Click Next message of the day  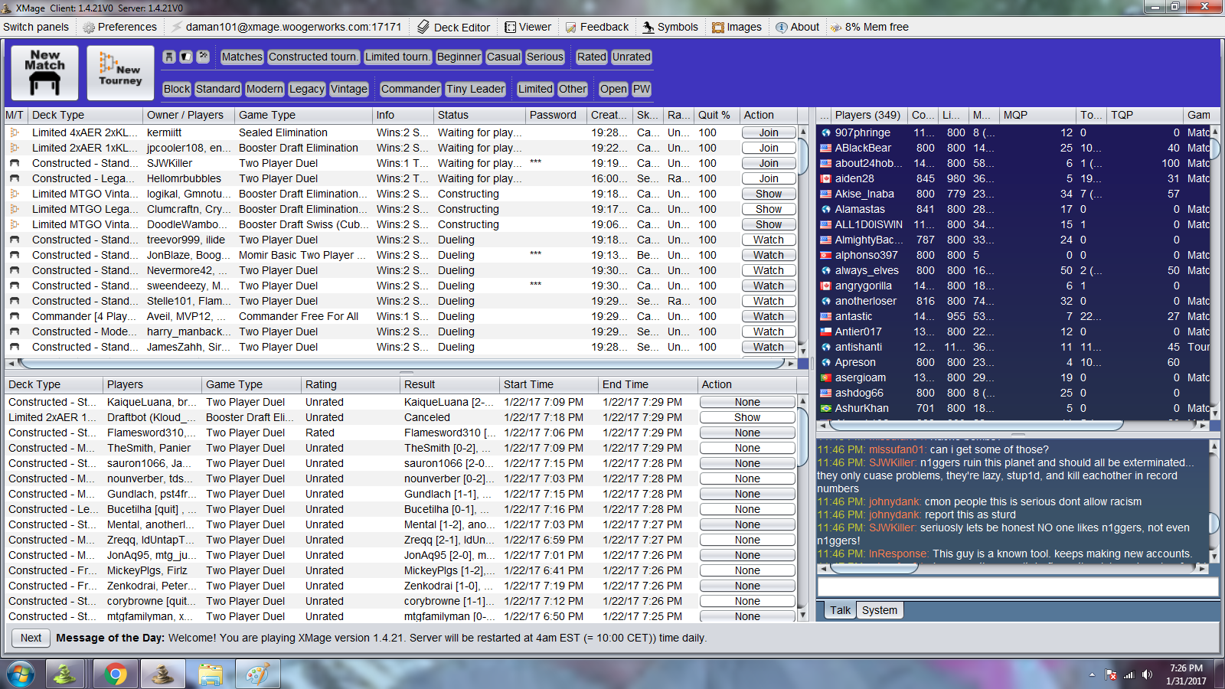[x=31, y=638]
